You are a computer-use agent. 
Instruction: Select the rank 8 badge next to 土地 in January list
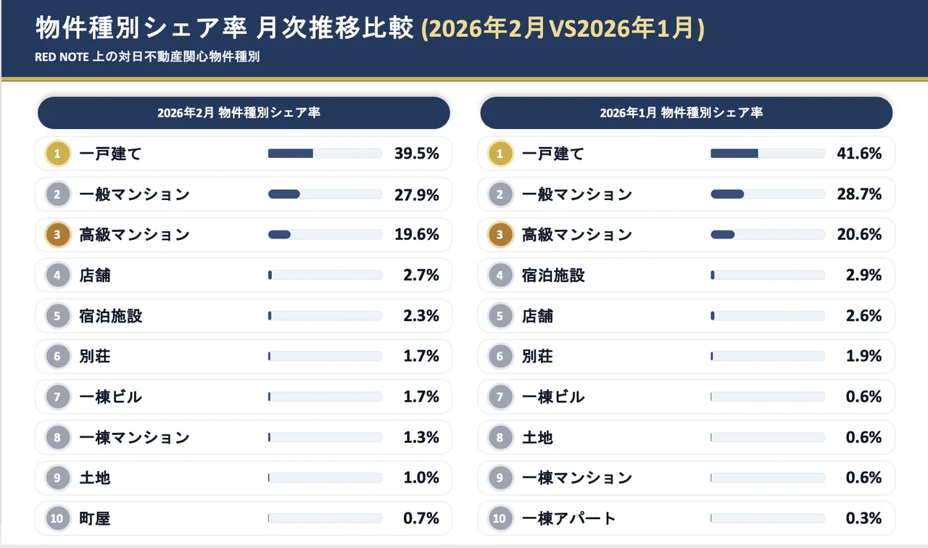[500, 437]
